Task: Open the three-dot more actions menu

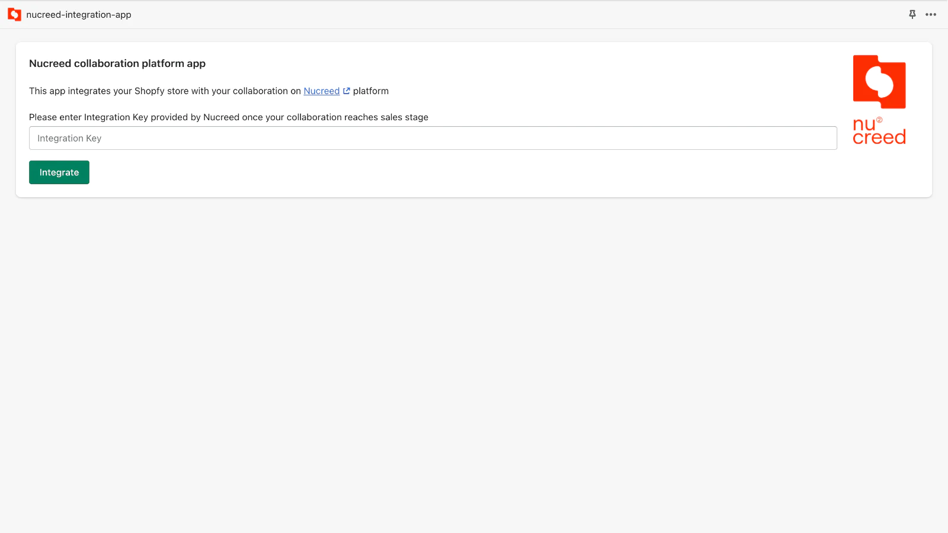Action: tap(931, 14)
